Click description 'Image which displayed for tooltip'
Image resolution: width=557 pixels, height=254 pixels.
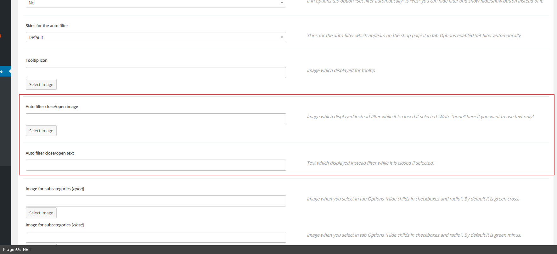click(341, 71)
